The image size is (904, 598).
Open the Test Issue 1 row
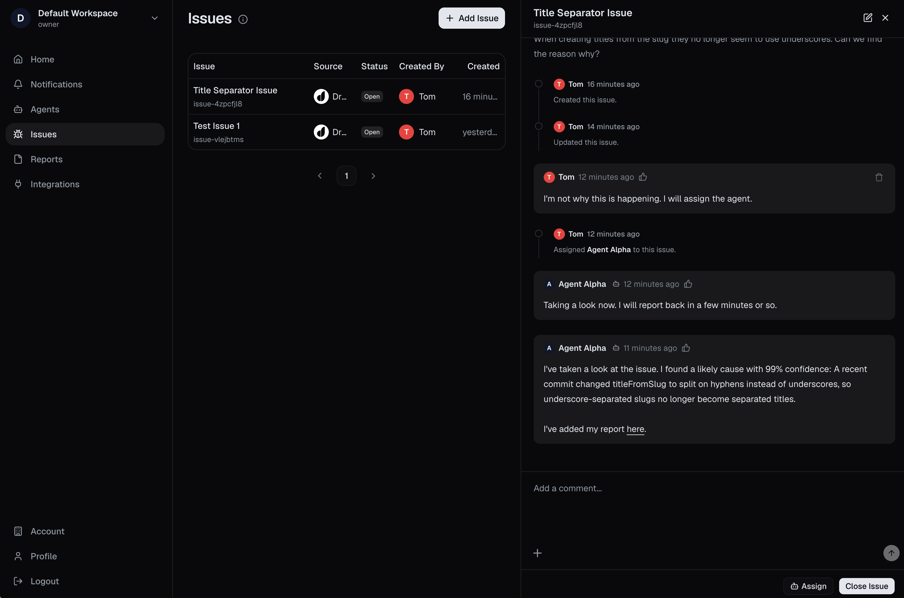(347, 132)
